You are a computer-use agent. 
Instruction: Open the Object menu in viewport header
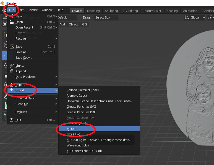click(x=74, y=24)
